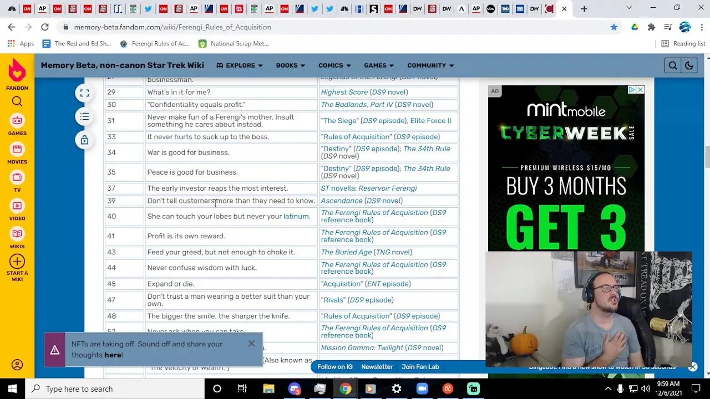The image size is (710, 399).
Task: Click the Windows search box
Action: click(115, 389)
